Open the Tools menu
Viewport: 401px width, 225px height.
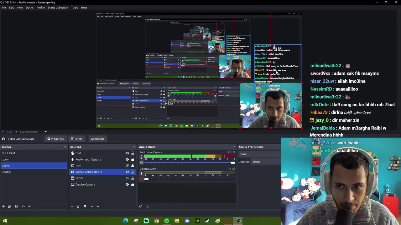click(x=74, y=7)
